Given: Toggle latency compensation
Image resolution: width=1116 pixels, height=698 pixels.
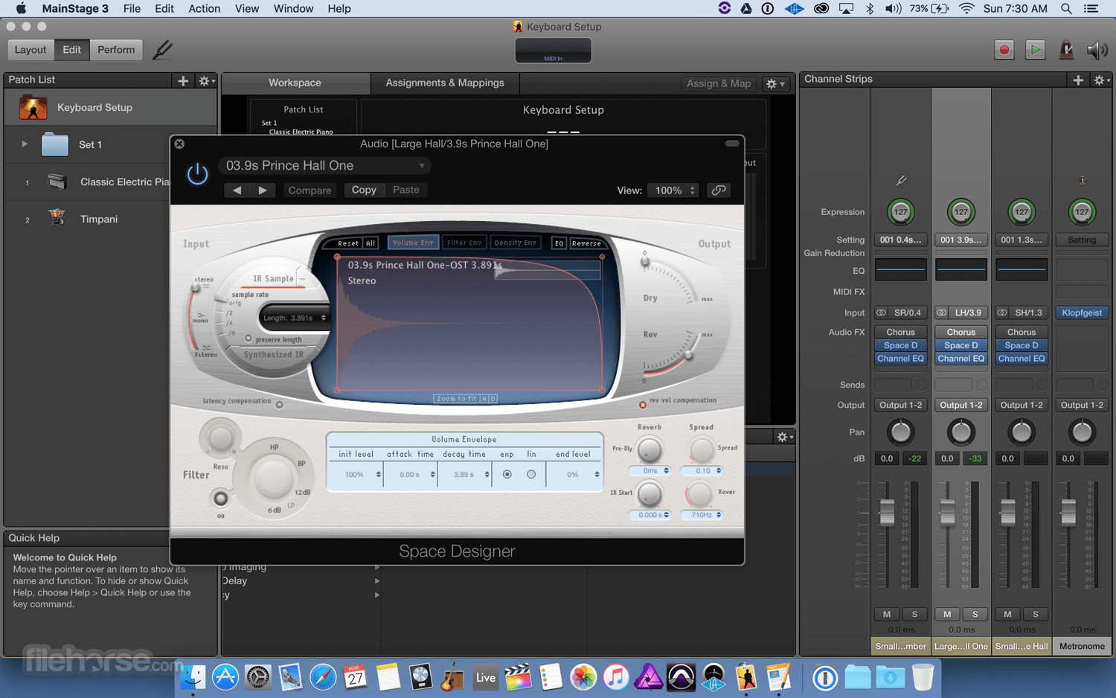Looking at the screenshot, I should (279, 405).
